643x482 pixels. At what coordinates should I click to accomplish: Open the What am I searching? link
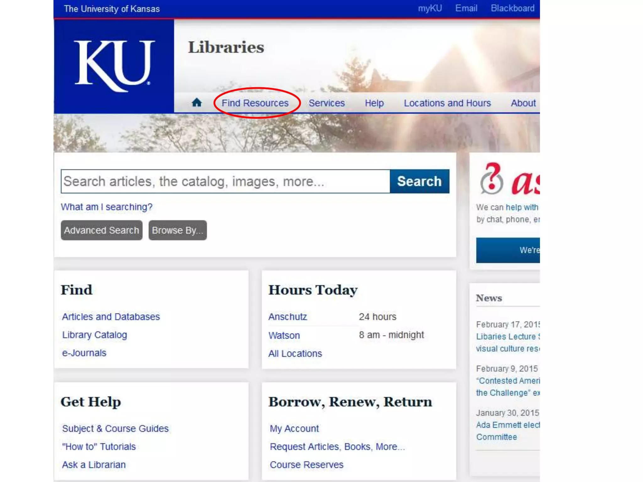(x=106, y=207)
